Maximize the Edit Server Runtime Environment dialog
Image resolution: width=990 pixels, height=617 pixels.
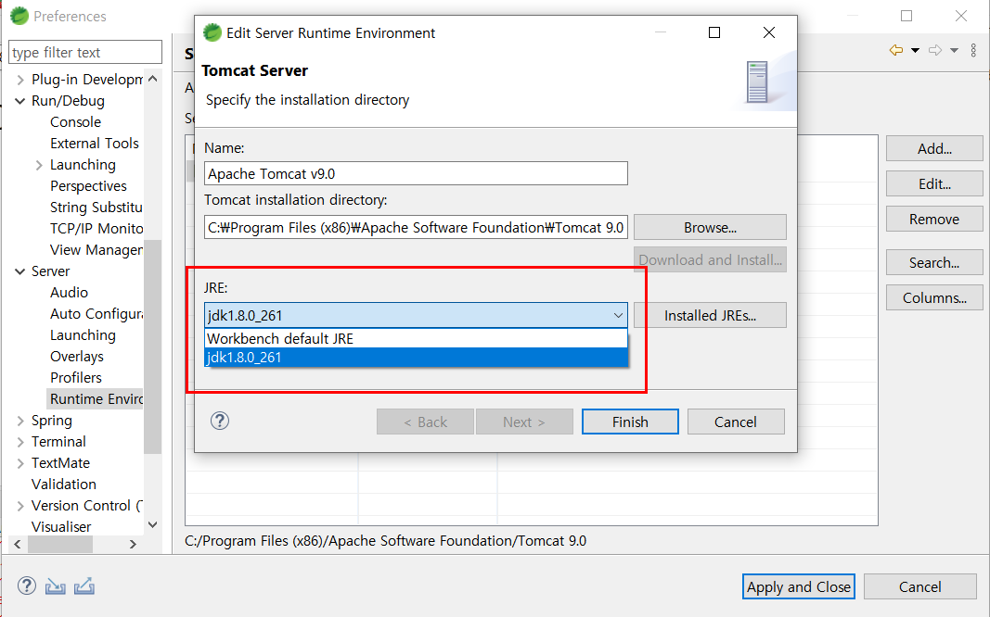714,32
